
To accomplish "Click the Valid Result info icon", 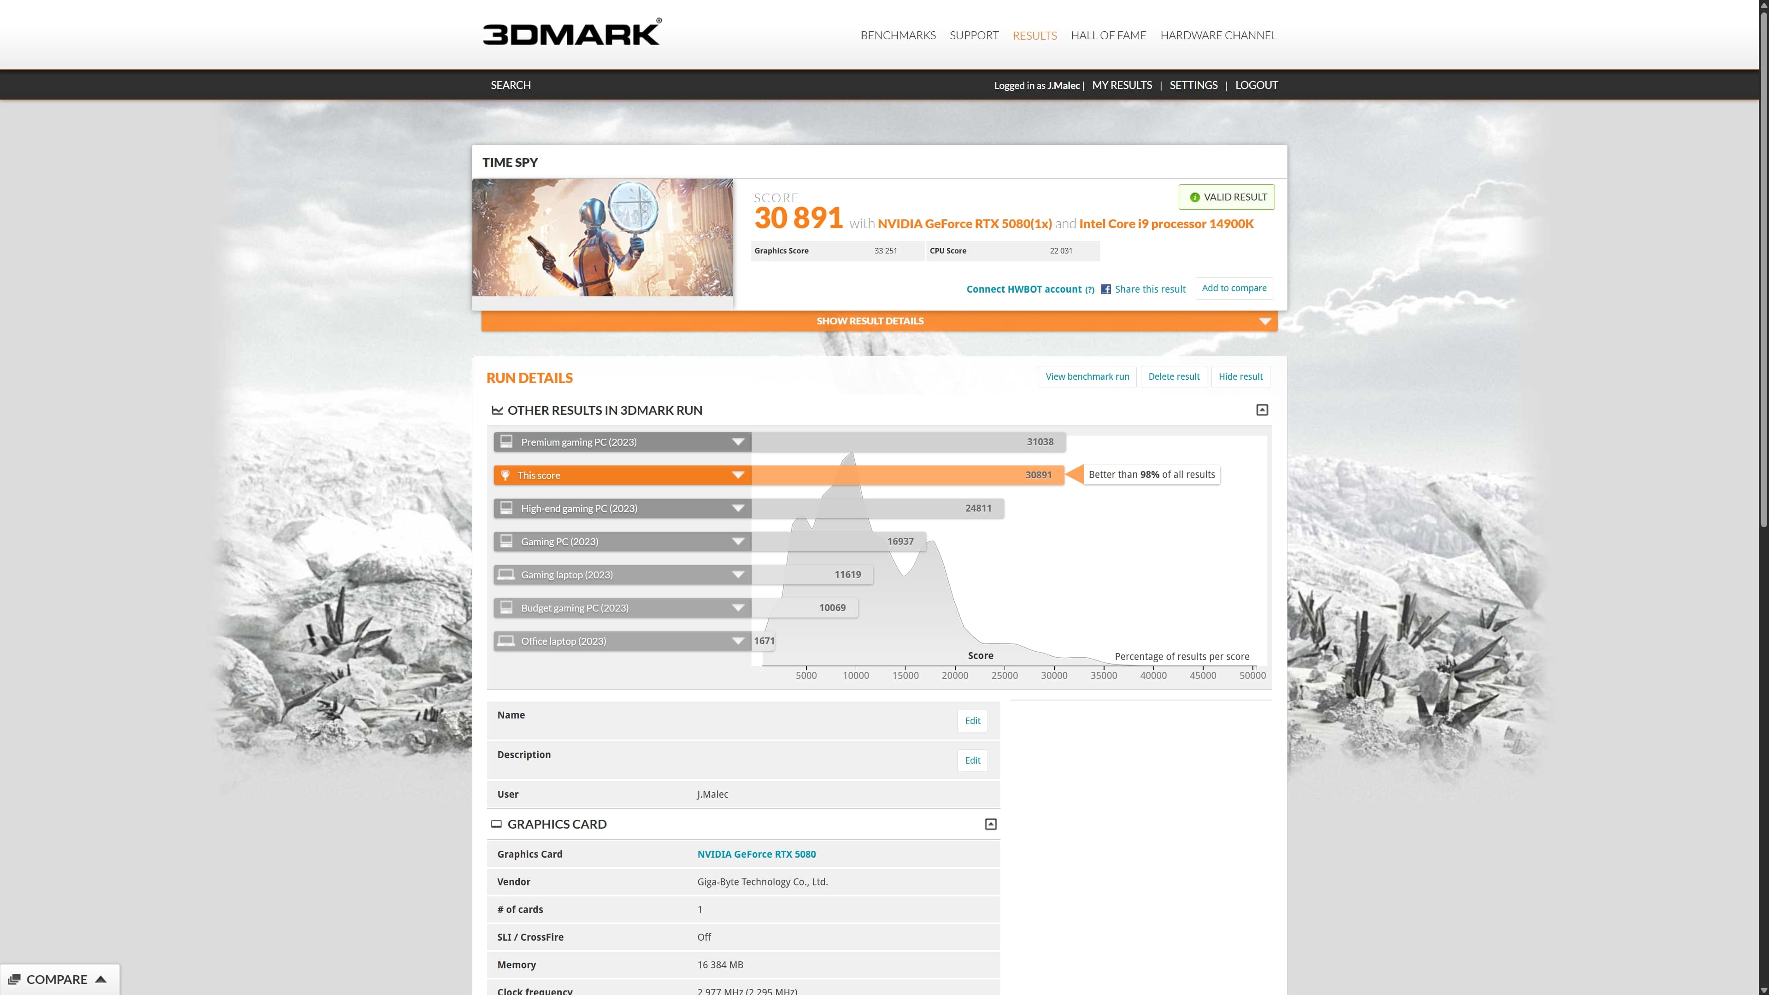I will pyautogui.click(x=1194, y=197).
